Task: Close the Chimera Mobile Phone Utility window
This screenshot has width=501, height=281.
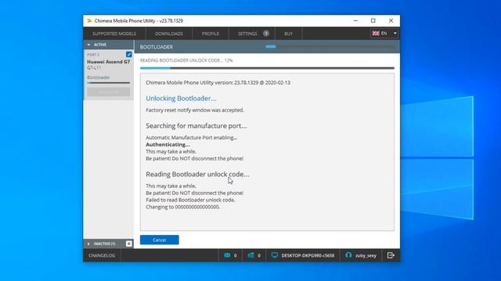Action: (x=391, y=21)
